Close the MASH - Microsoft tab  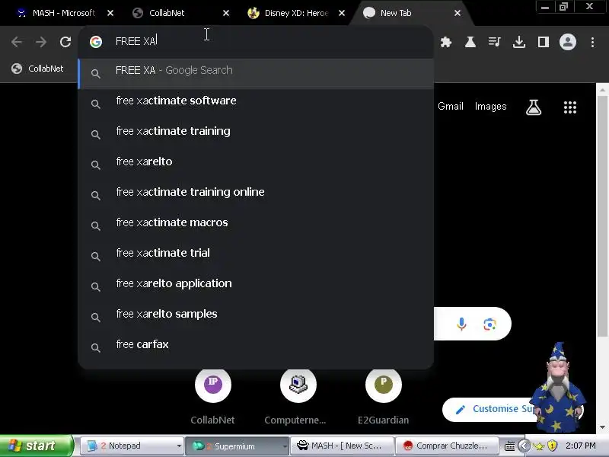tap(110, 13)
